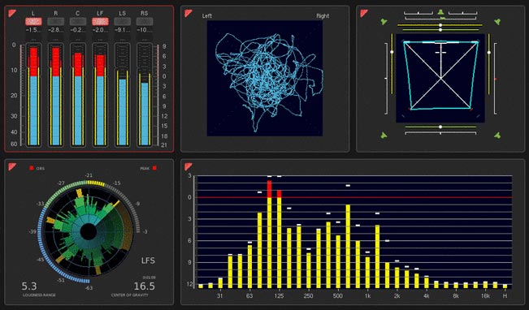Adjust the right vertical yellow slider knob
Screen dimensions: 529x310
coord(489,53)
